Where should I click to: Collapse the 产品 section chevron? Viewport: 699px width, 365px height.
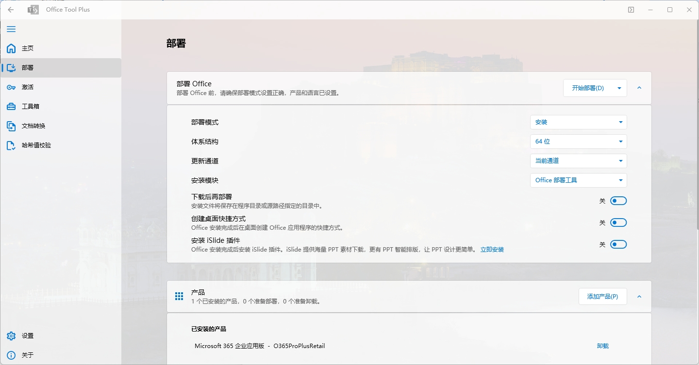639,297
